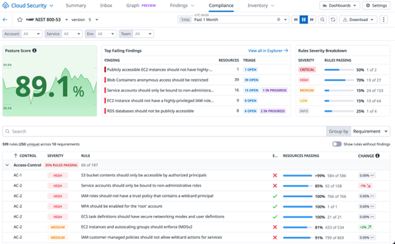Click the CRITICAL rules passing bar

click(339, 70)
